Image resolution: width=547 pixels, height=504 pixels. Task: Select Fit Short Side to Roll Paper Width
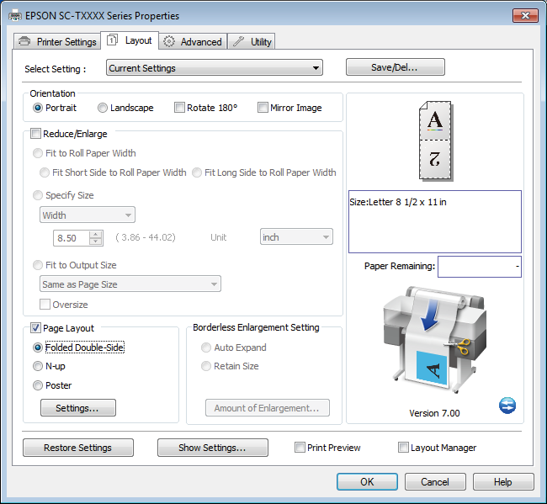click(x=113, y=172)
